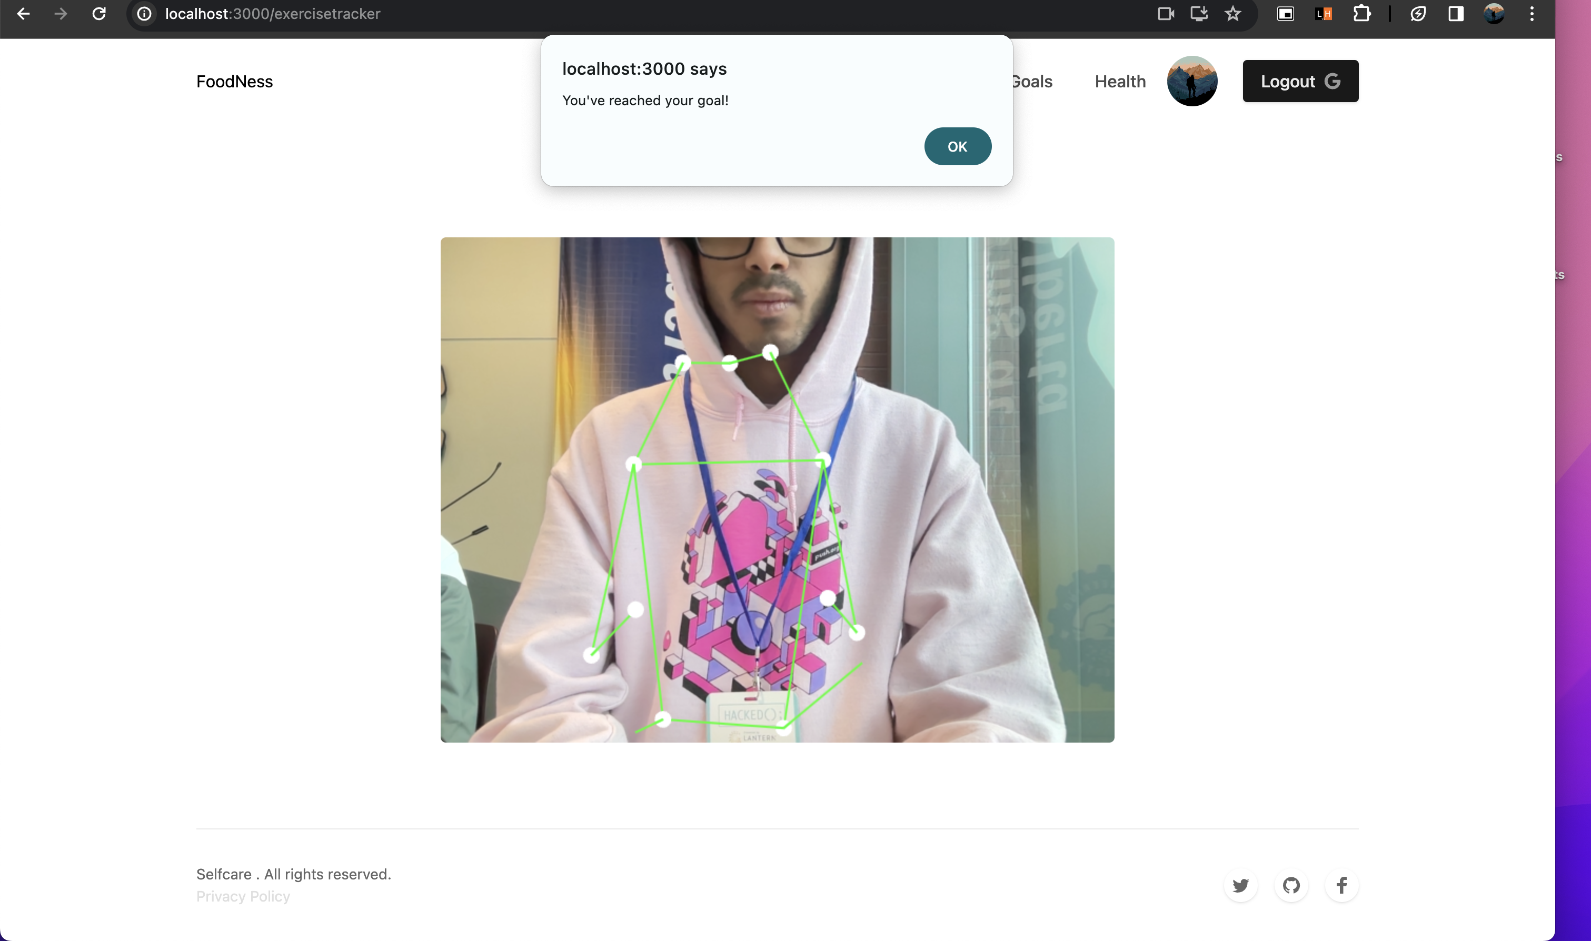Open the Lighthouse extension icon
Screen dimensions: 1591x941
(1324, 13)
